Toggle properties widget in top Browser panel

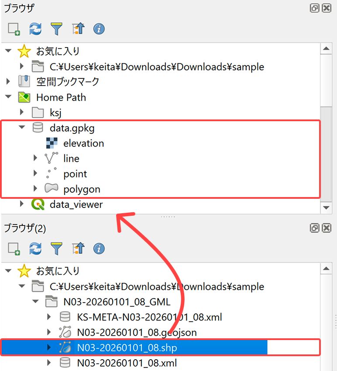point(99,29)
